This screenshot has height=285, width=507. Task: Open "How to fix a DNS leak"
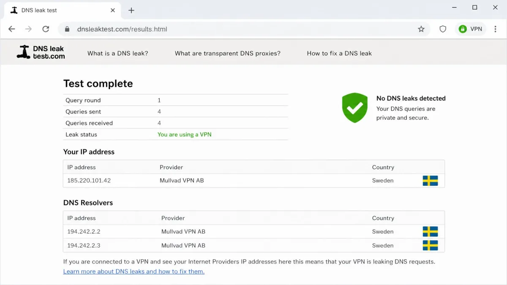click(339, 53)
